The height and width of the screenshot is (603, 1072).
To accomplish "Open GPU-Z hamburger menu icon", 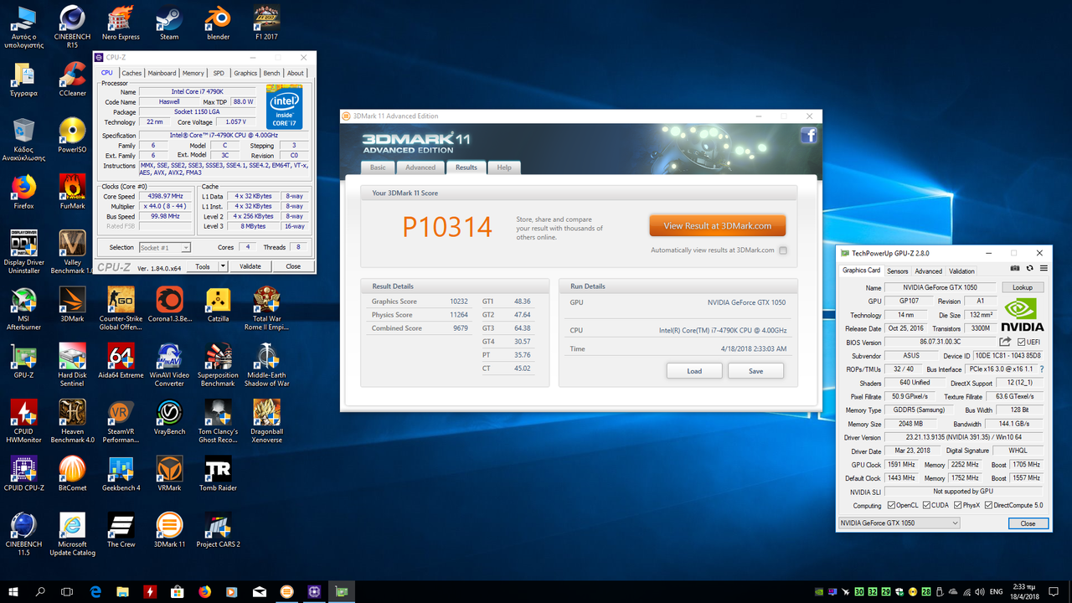I will point(1044,269).
